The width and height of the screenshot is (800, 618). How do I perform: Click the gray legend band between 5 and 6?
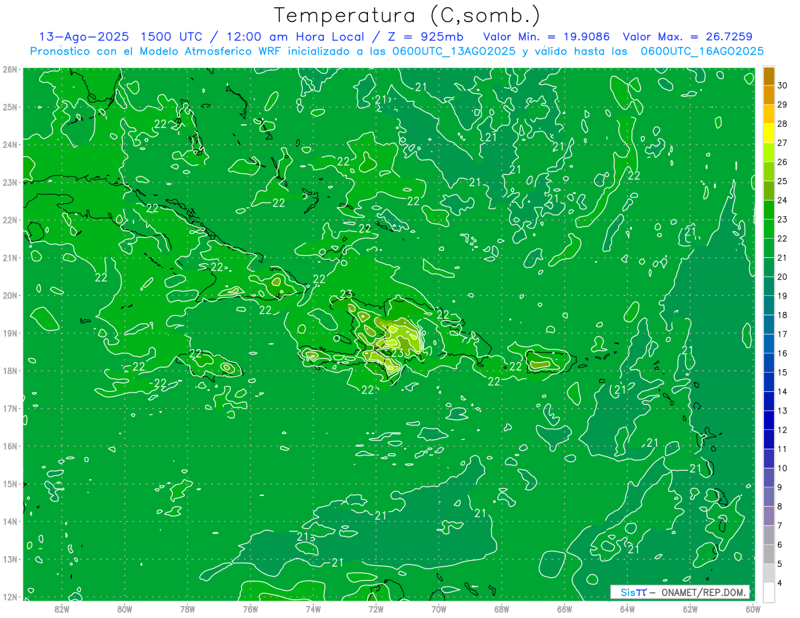pos(769,555)
